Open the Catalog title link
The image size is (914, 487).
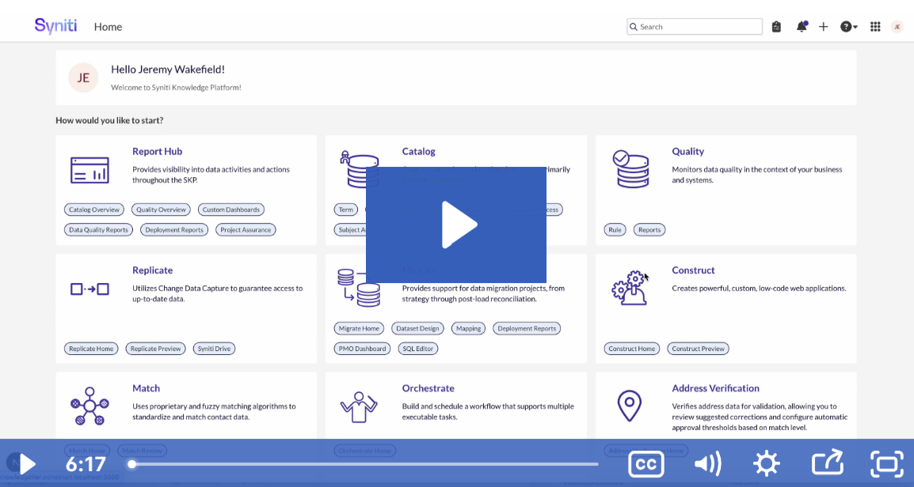pos(418,151)
